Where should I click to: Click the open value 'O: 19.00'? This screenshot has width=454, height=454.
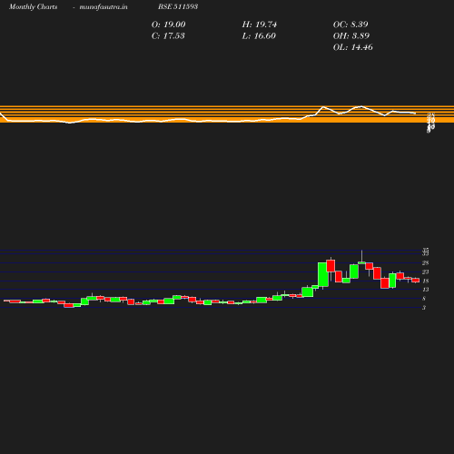coord(168,25)
